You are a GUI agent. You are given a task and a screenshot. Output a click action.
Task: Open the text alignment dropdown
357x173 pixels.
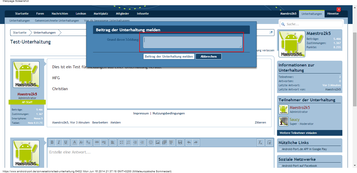click(x=113, y=142)
